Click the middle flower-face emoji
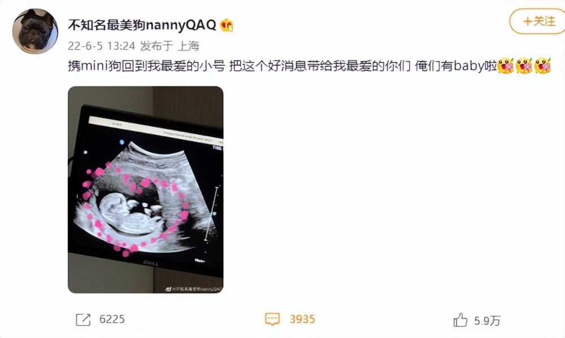Image resolution: width=565 pixels, height=338 pixels. pyautogui.click(x=524, y=66)
